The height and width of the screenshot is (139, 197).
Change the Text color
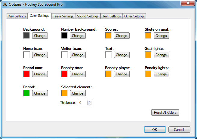click(x=122, y=55)
